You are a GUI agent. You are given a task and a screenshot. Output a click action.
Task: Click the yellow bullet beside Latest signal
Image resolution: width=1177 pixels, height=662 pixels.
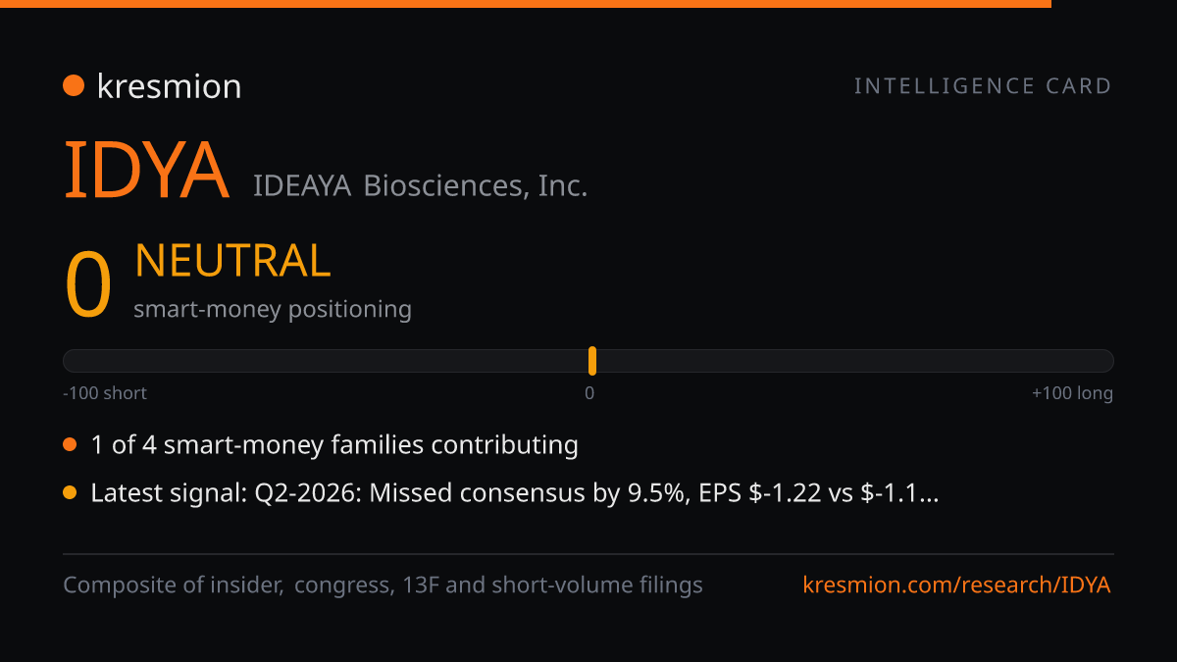70,493
